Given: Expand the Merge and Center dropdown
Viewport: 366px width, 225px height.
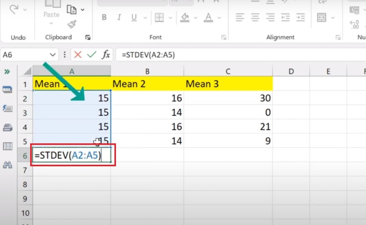Looking at the screenshot, I should [332, 18].
